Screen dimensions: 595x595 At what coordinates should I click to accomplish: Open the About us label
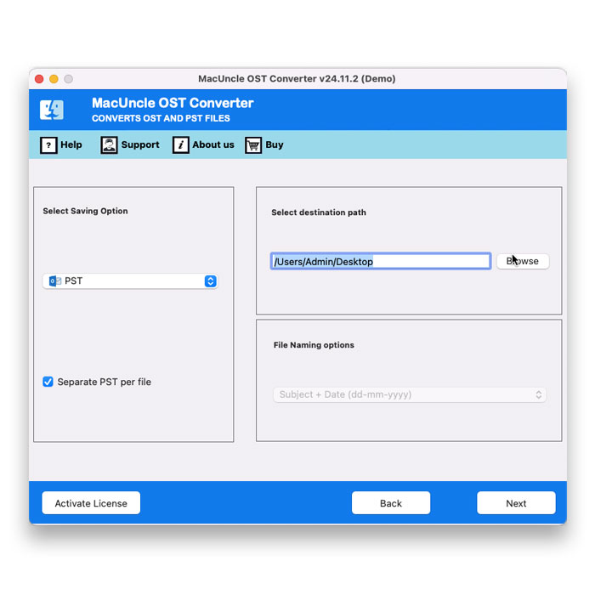coord(213,144)
